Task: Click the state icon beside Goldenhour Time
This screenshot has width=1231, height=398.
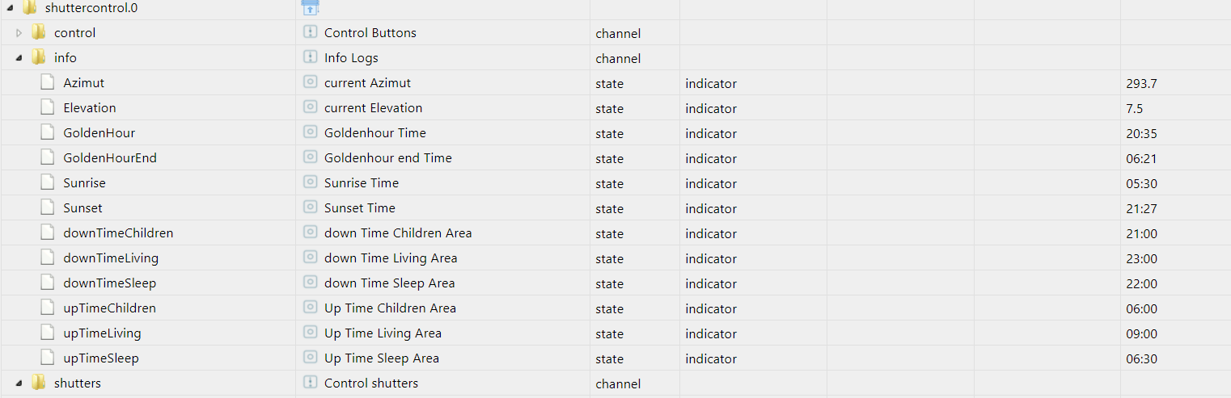Action: coord(310,132)
